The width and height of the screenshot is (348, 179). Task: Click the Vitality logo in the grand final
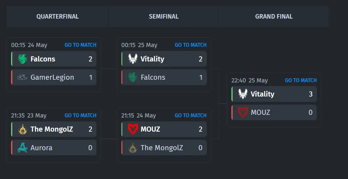[x=243, y=94]
